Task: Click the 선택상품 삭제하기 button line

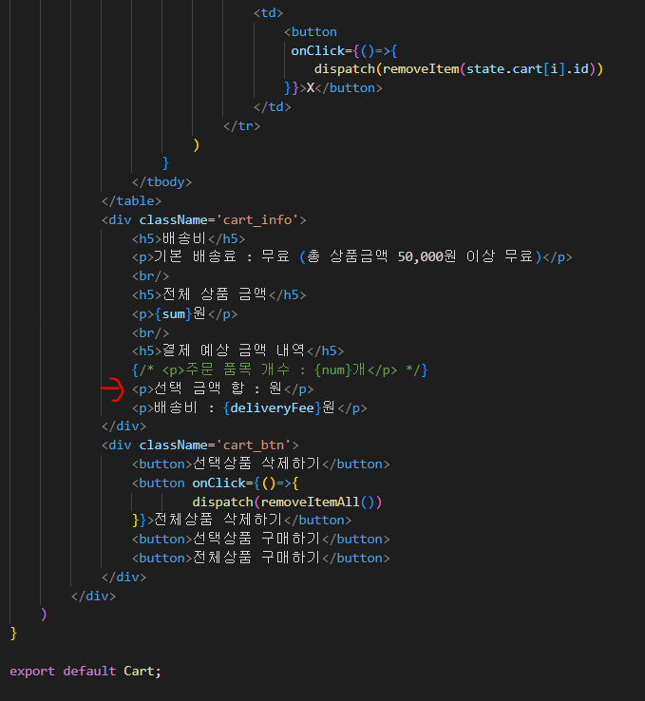Action: (260, 464)
